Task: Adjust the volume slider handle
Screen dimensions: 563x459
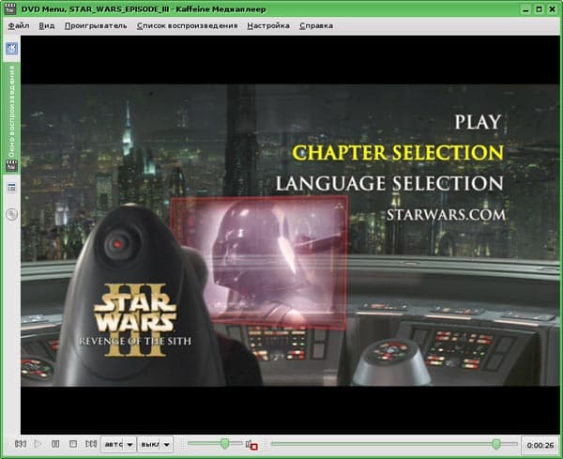Action: pyautogui.click(x=224, y=444)
